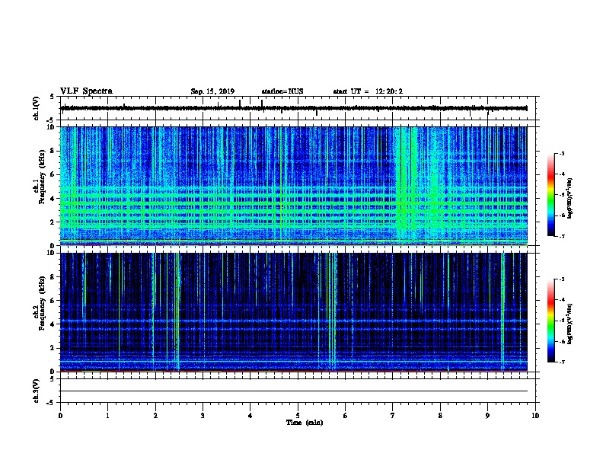Click the time axis tick label "2"
The width and height of the screenshot is (603, 466).
[x=155, y=416]
